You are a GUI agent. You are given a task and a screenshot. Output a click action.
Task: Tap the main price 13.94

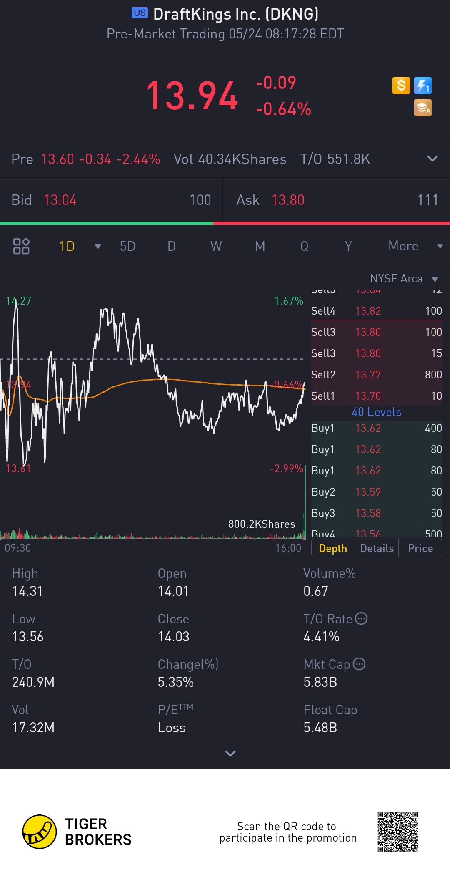point(192,96)
